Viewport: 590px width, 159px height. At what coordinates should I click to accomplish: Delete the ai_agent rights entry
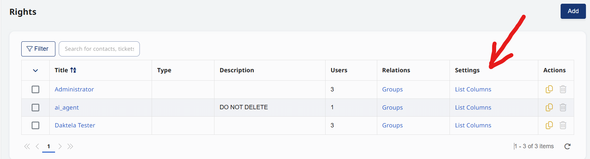click(563, 107)
